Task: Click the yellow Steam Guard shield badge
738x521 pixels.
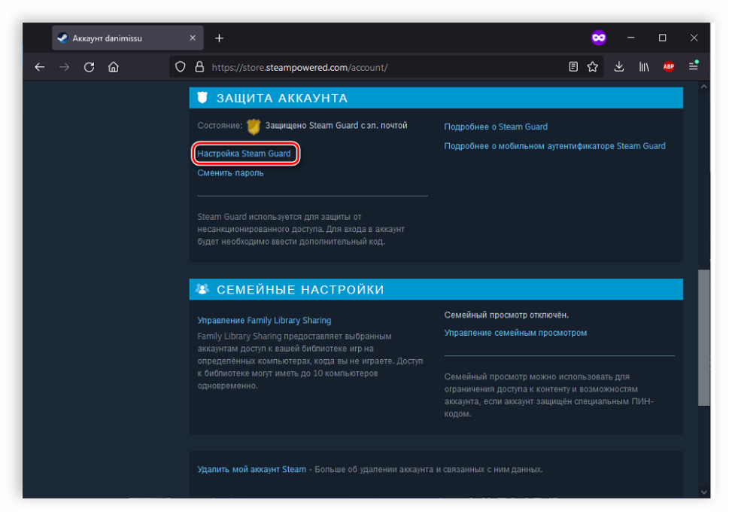Action: click(x=254, y=126)
